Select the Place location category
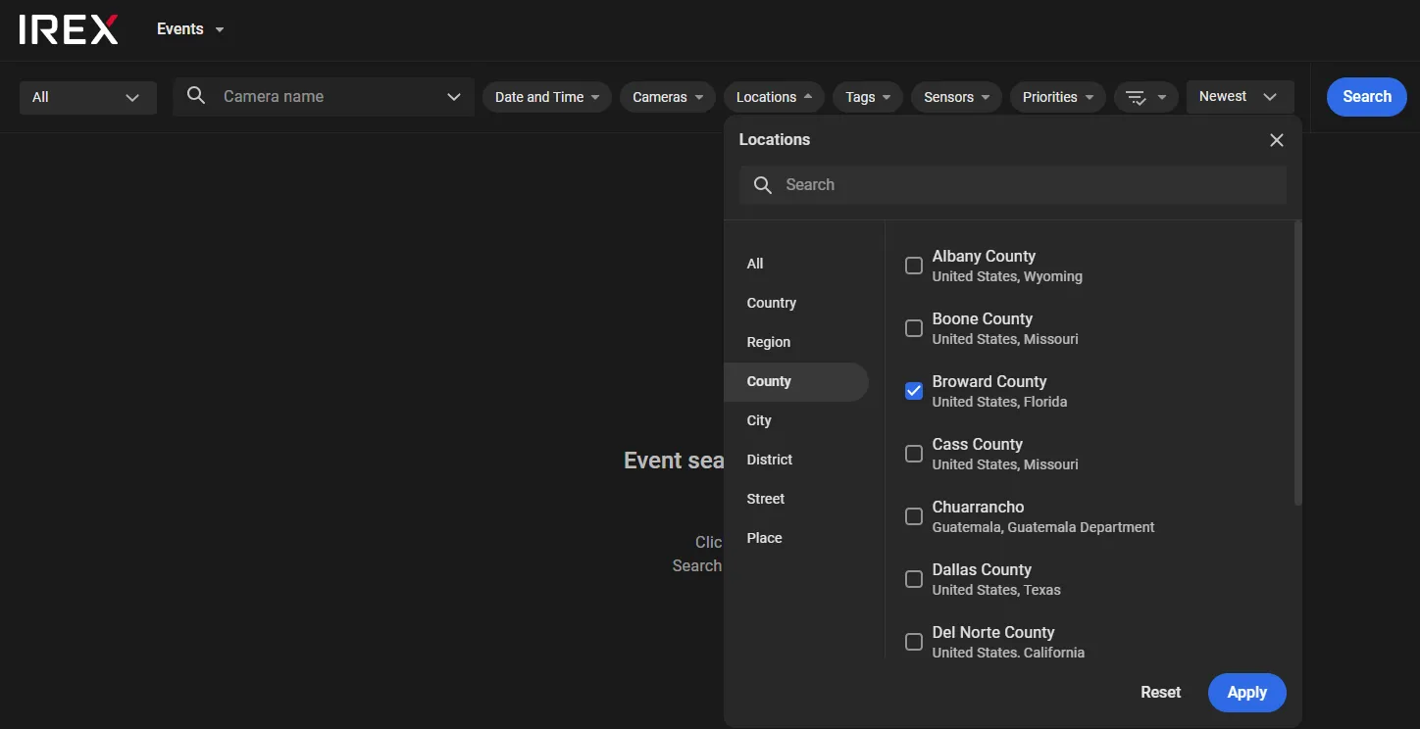 pyautogui.click(x=796, y=538)
